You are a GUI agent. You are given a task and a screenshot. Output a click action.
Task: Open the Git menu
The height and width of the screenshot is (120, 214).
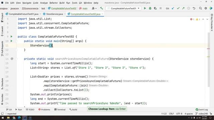(80, 3)
